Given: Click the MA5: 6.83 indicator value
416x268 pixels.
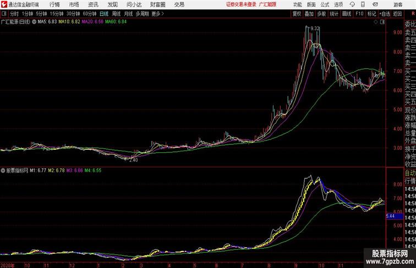Looking at the screenshot, I should point(47,22).
